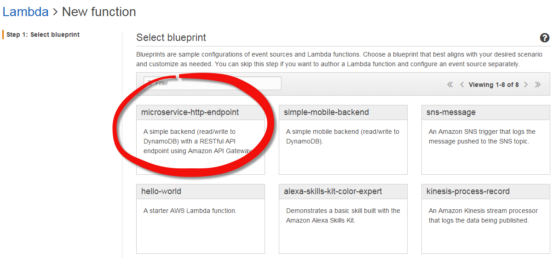Choose the kinesis-process-record blueprint
The image size is (559, 258).
(x=486, y=219)
